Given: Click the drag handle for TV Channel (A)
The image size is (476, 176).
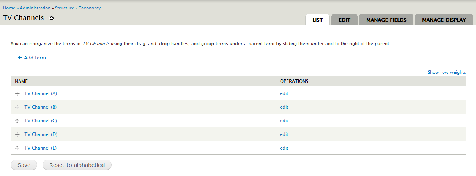Looking at the screenshot, I should pyautogui.click(x=17, y=93).
